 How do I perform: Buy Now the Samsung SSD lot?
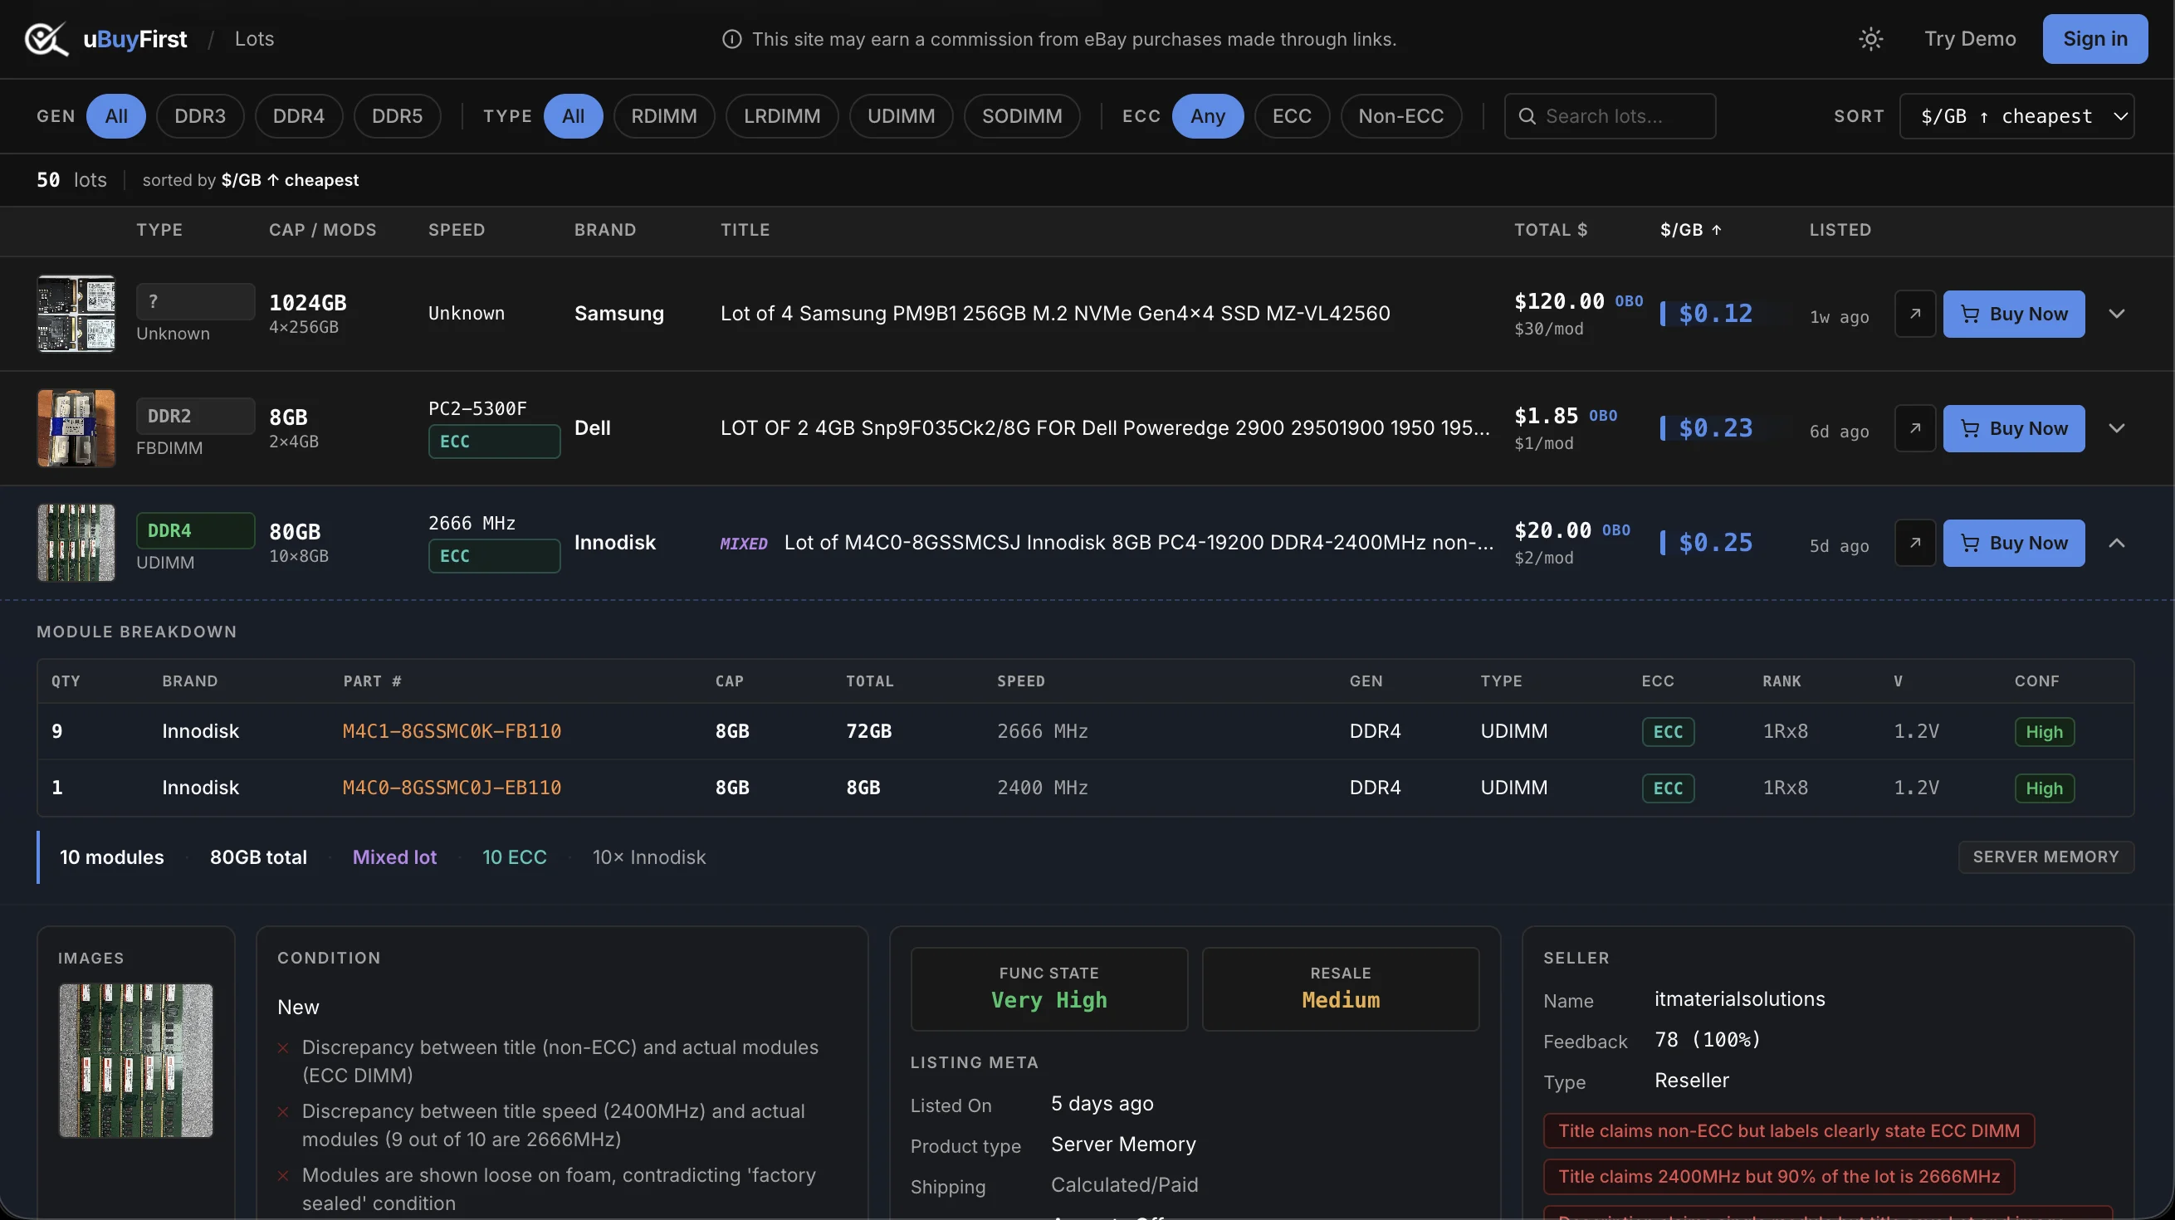[2014, 314]
